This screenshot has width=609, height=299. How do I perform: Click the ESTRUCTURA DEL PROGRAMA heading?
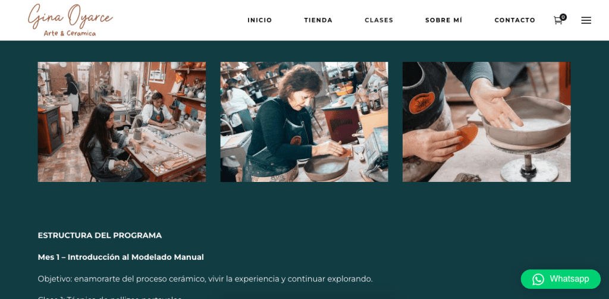[x=100, y=236]
